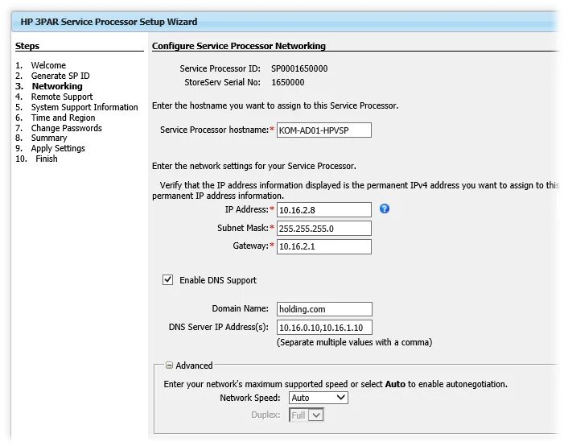Click the 'Advanced' section label
This screenshot has height=446, width=564.
pyautogui.click(x=194, y=365)
